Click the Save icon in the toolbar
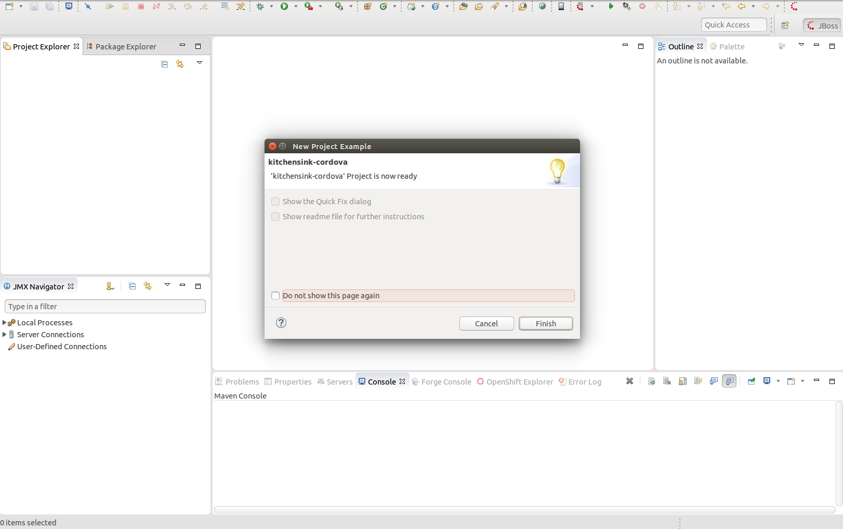 (34, 7)
